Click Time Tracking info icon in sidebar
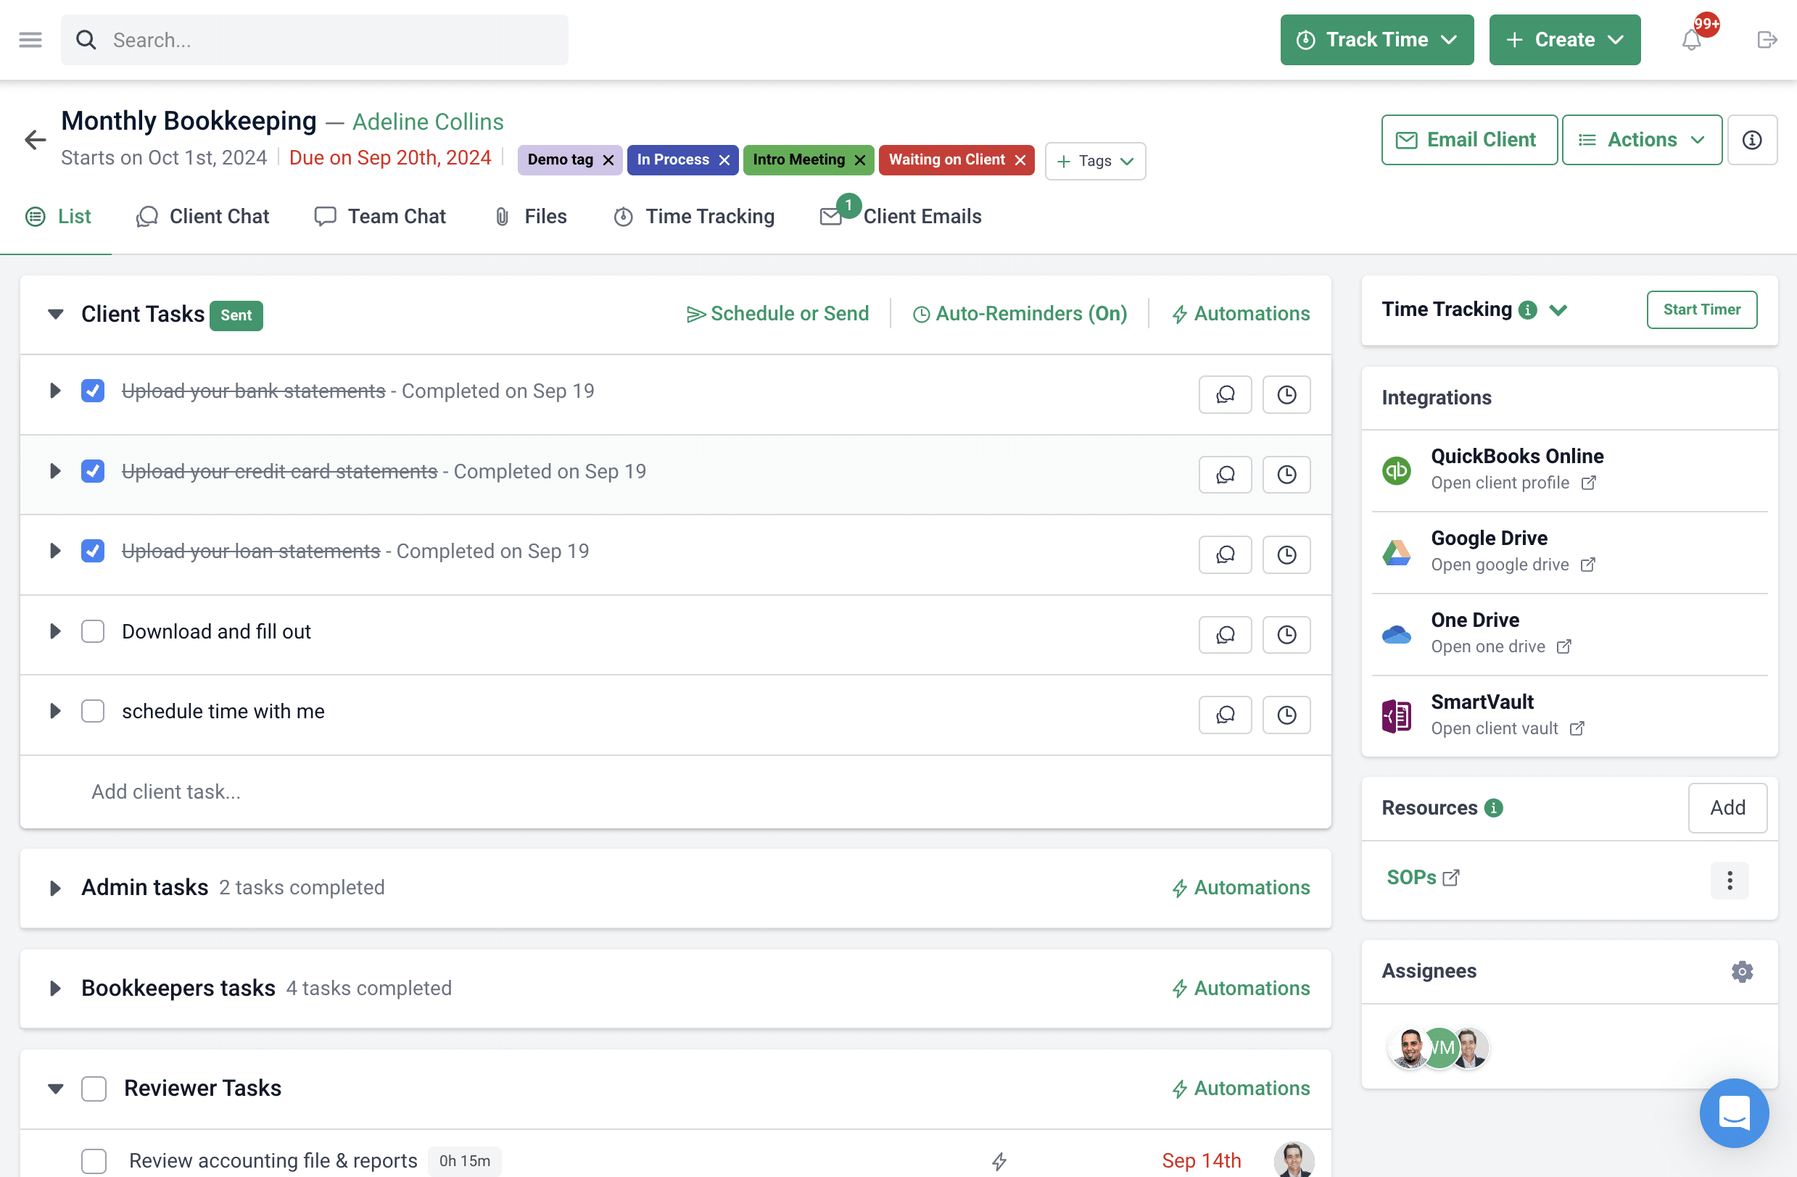The height and width of the screenshot is (1177, 1797). (1527, 309)
